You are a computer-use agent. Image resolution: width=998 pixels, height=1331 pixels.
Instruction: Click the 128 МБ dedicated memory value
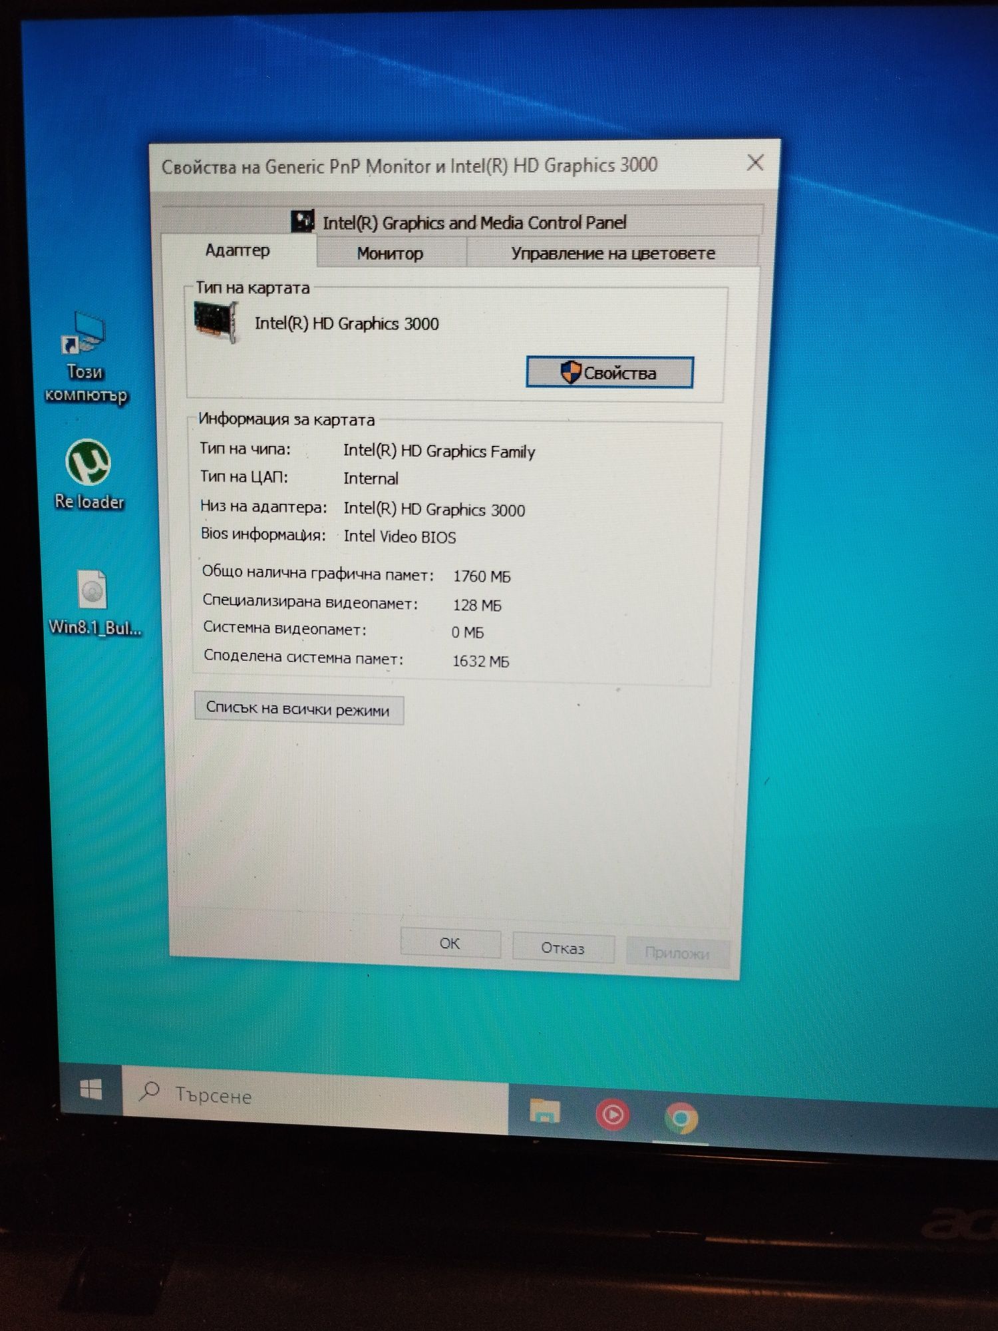coord(477,605)
